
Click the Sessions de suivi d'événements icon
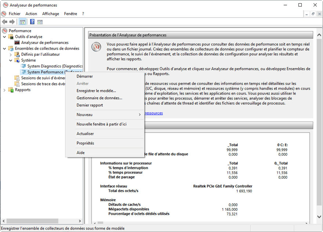(x=17, y=78)
